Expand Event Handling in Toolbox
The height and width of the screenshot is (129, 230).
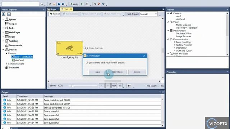point(174,42)
